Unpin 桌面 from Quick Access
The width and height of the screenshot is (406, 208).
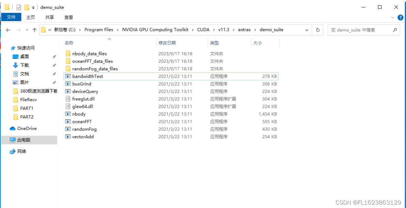pyautogui.click(x=54, y=57)
